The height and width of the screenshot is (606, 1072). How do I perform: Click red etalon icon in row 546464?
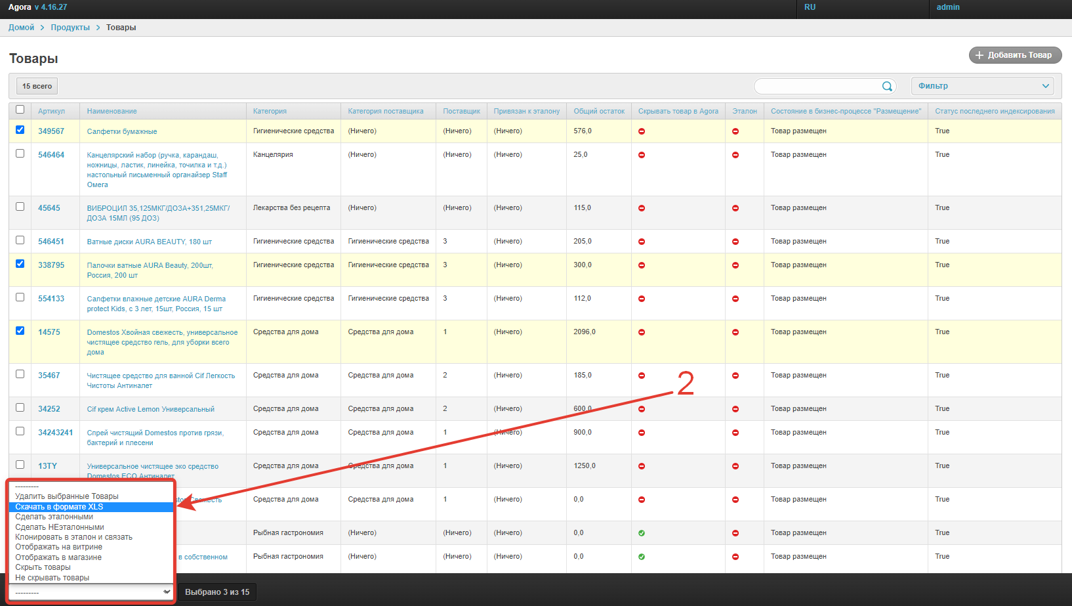click(x=735, y=155)
